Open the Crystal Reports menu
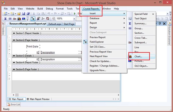The height and width of the screenshot is (112, 173). click(91, 9)
